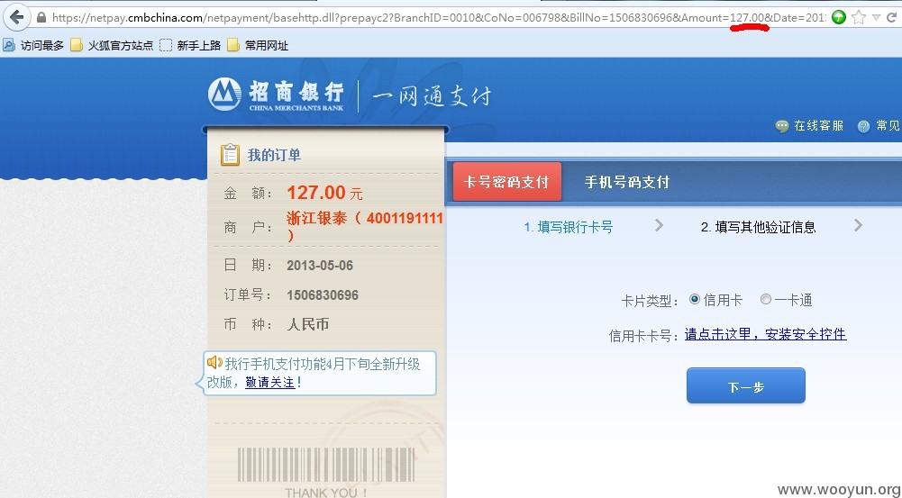This screenshot has height=498, width=902.
Task: Select the 一卡通 card type radio
Action: tap(766, 300)
